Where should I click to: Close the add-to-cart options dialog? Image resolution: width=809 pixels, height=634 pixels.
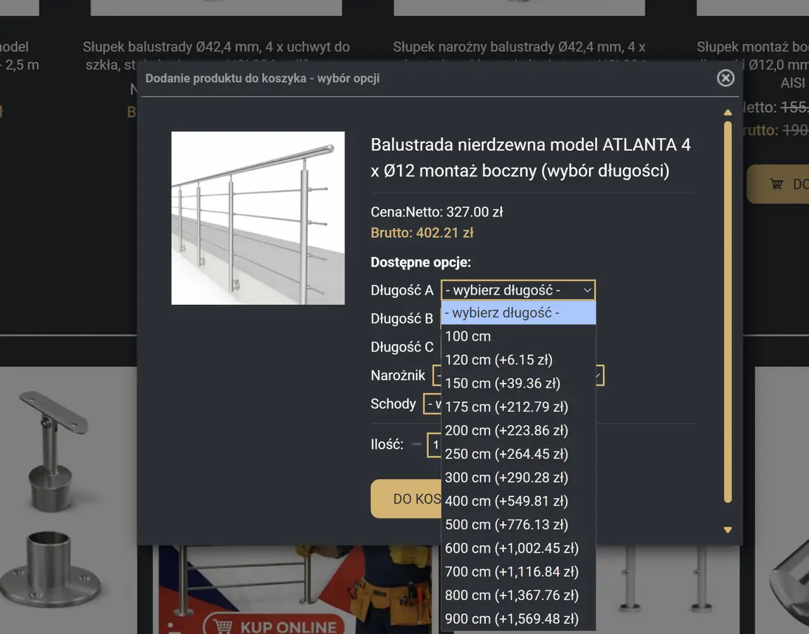tap(726, 78)
